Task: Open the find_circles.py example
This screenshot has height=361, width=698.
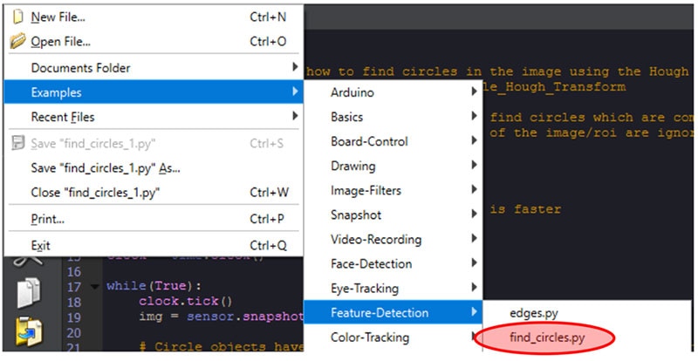Action: [x=545, y=337]
